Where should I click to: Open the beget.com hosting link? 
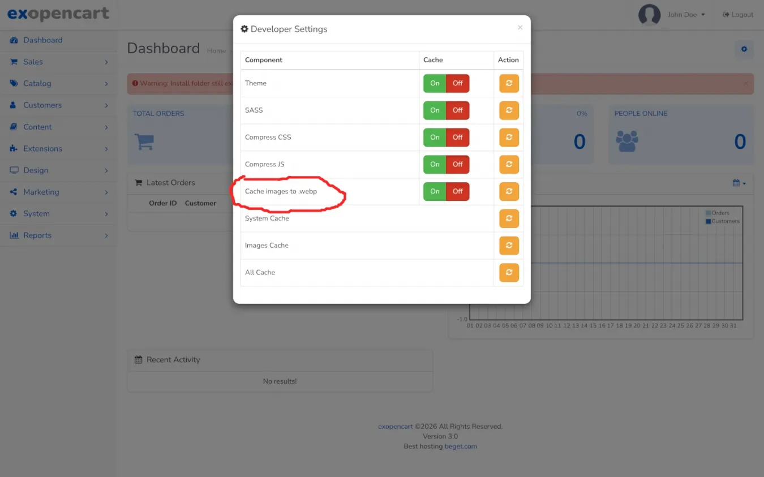point(460,446)
